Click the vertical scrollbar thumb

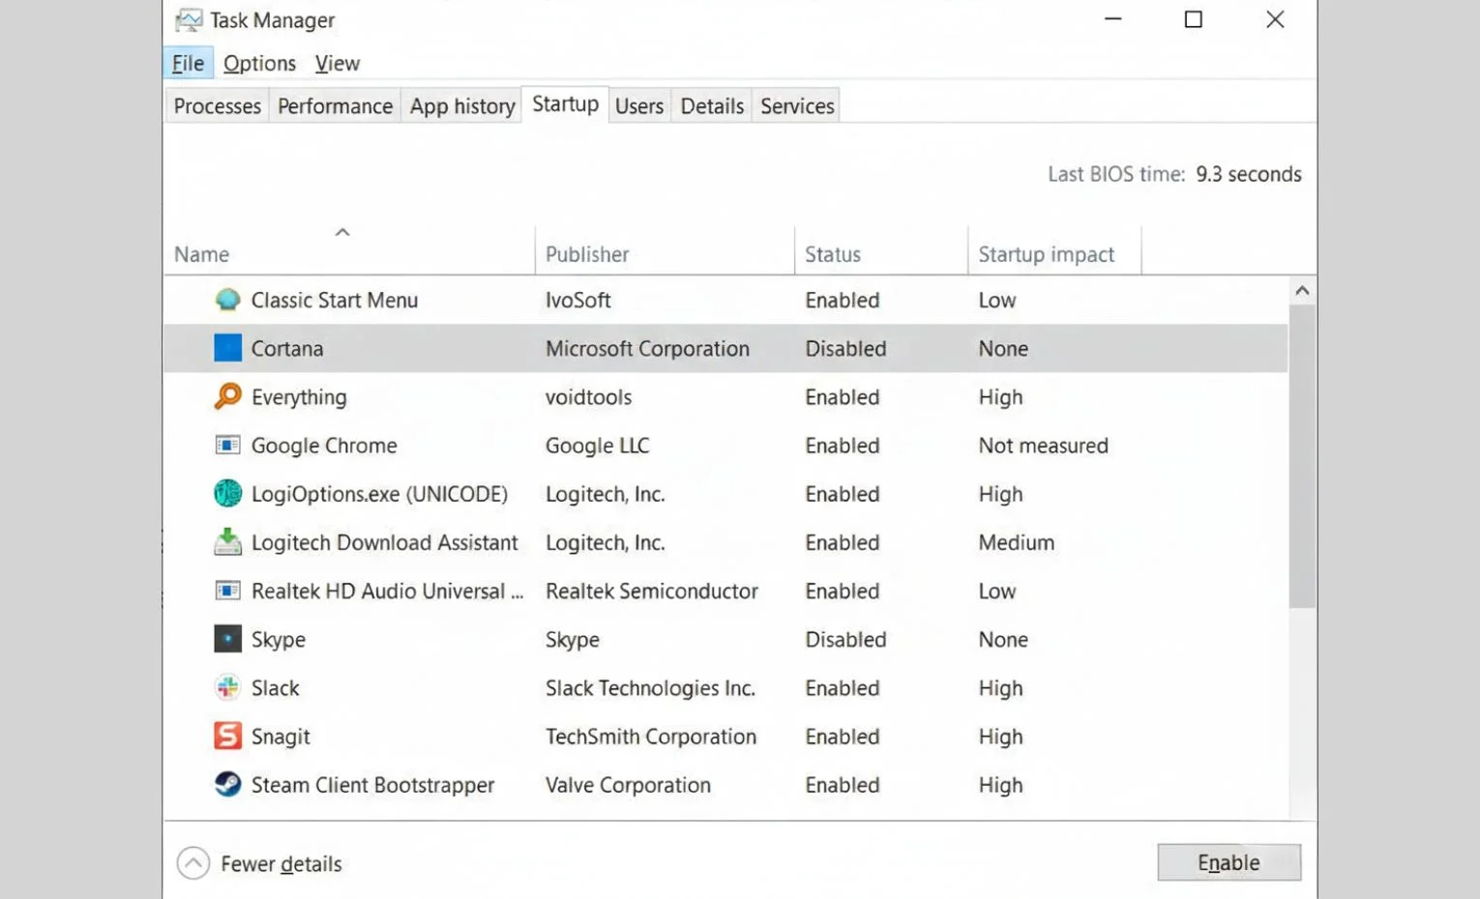click(1302, 456)
